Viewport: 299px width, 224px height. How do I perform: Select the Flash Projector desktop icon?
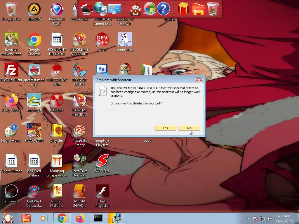tap(102, 196)
